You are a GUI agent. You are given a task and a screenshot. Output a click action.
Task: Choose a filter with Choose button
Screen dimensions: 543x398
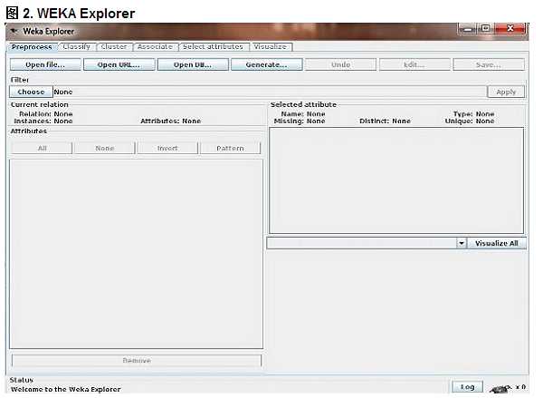click(x=31, y=92)
